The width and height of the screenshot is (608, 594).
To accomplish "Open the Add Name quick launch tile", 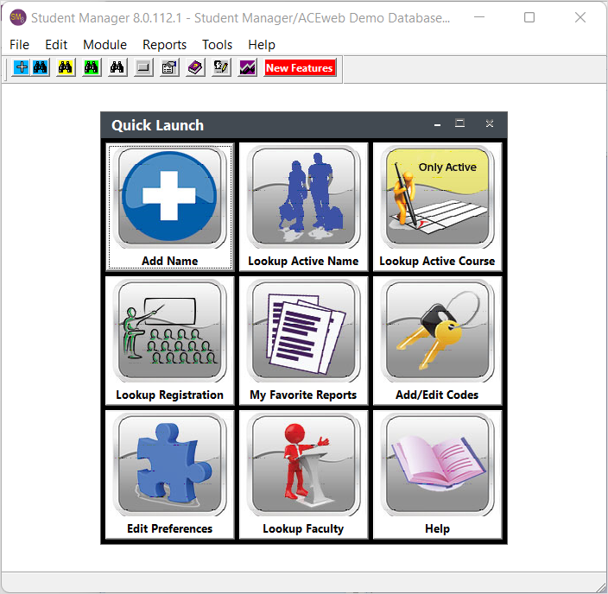I will [169, 206].
